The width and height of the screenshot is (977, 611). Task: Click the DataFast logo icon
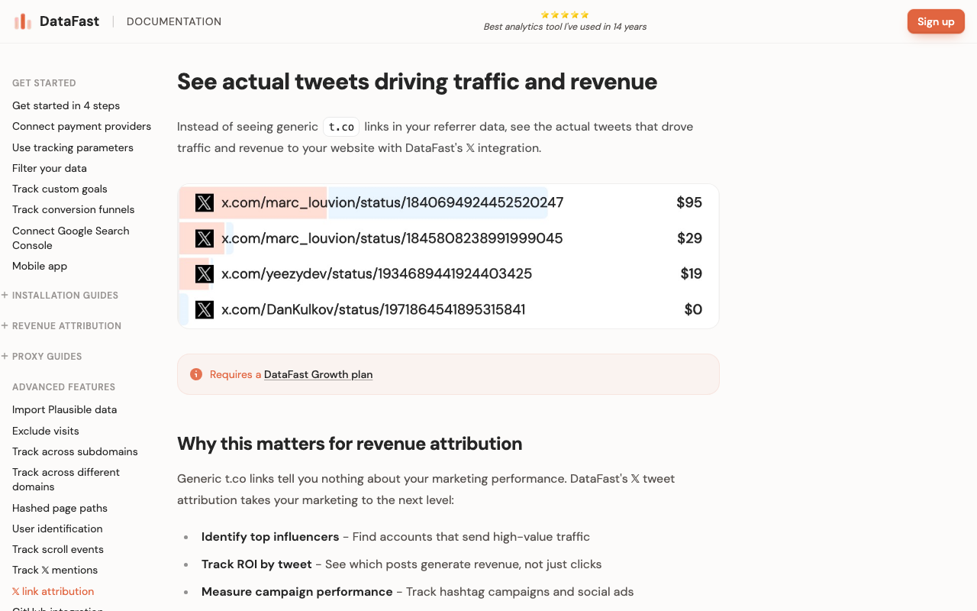pyautogui.click(x=23, y=21)
